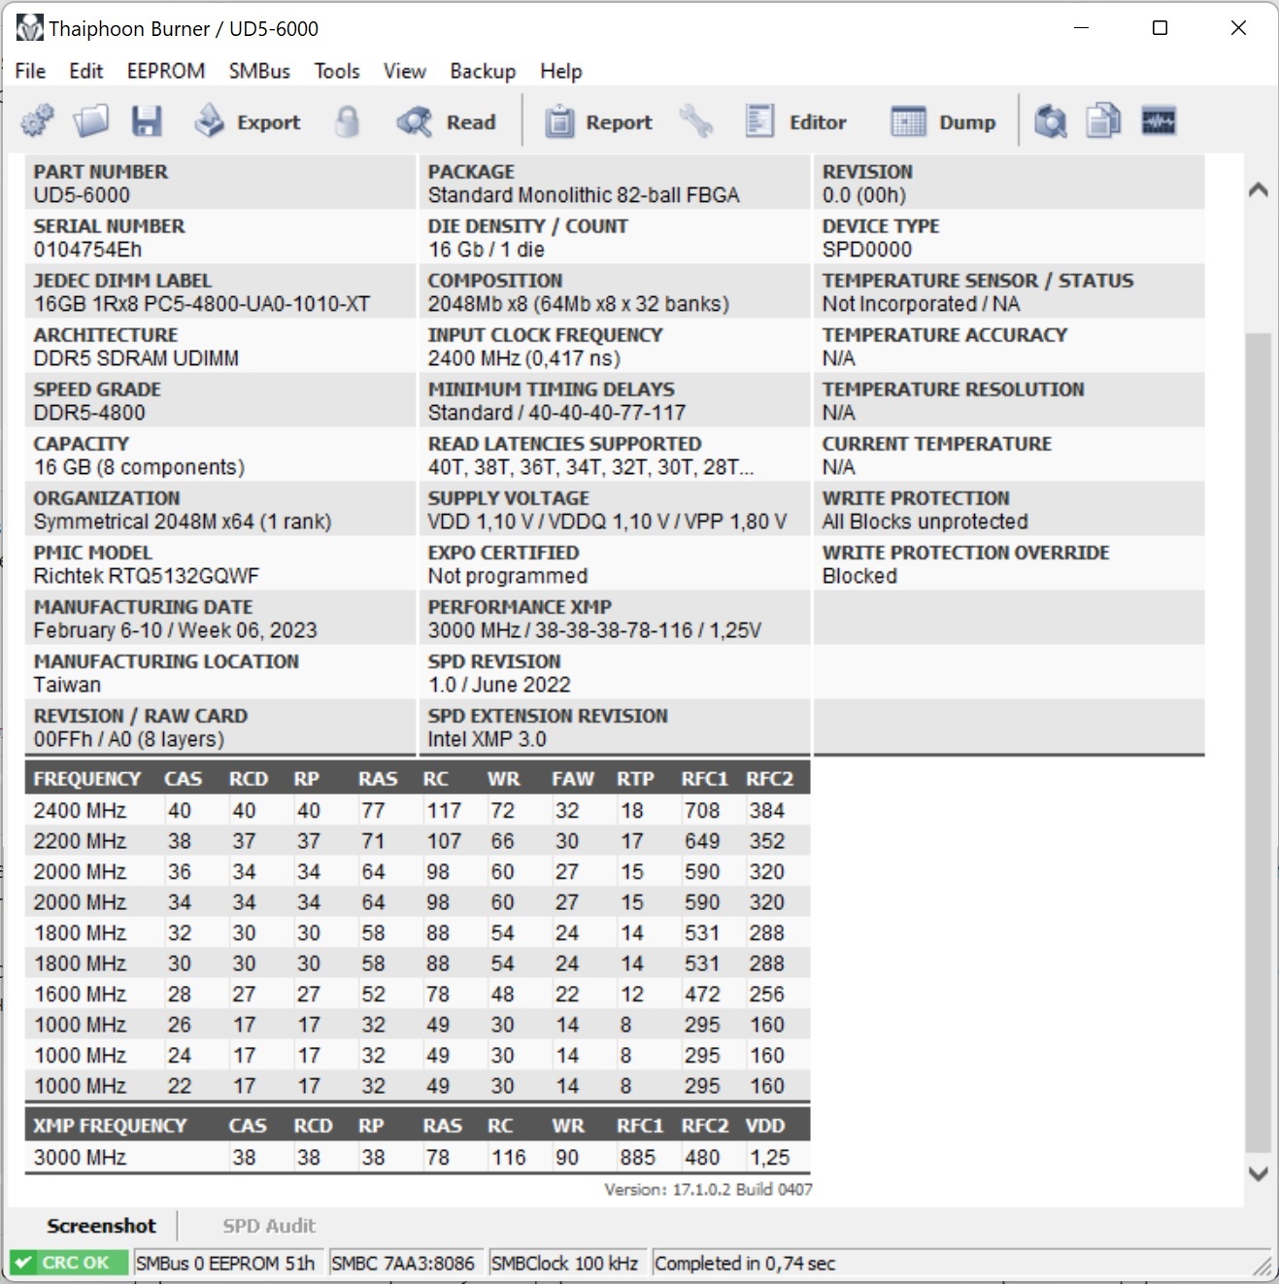This screenshot has height=1284, width=1279.
Task: Click the capacity value "16 GB (8 components)"
Action: pyautogui.click(x=139, y=467)
